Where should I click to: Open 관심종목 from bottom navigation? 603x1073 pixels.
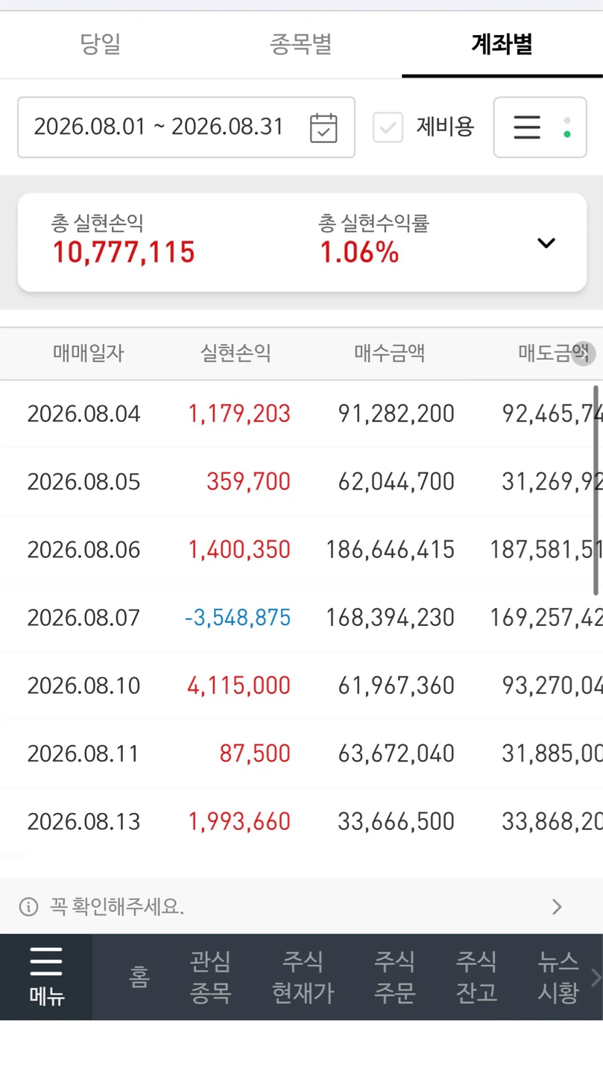211,977
